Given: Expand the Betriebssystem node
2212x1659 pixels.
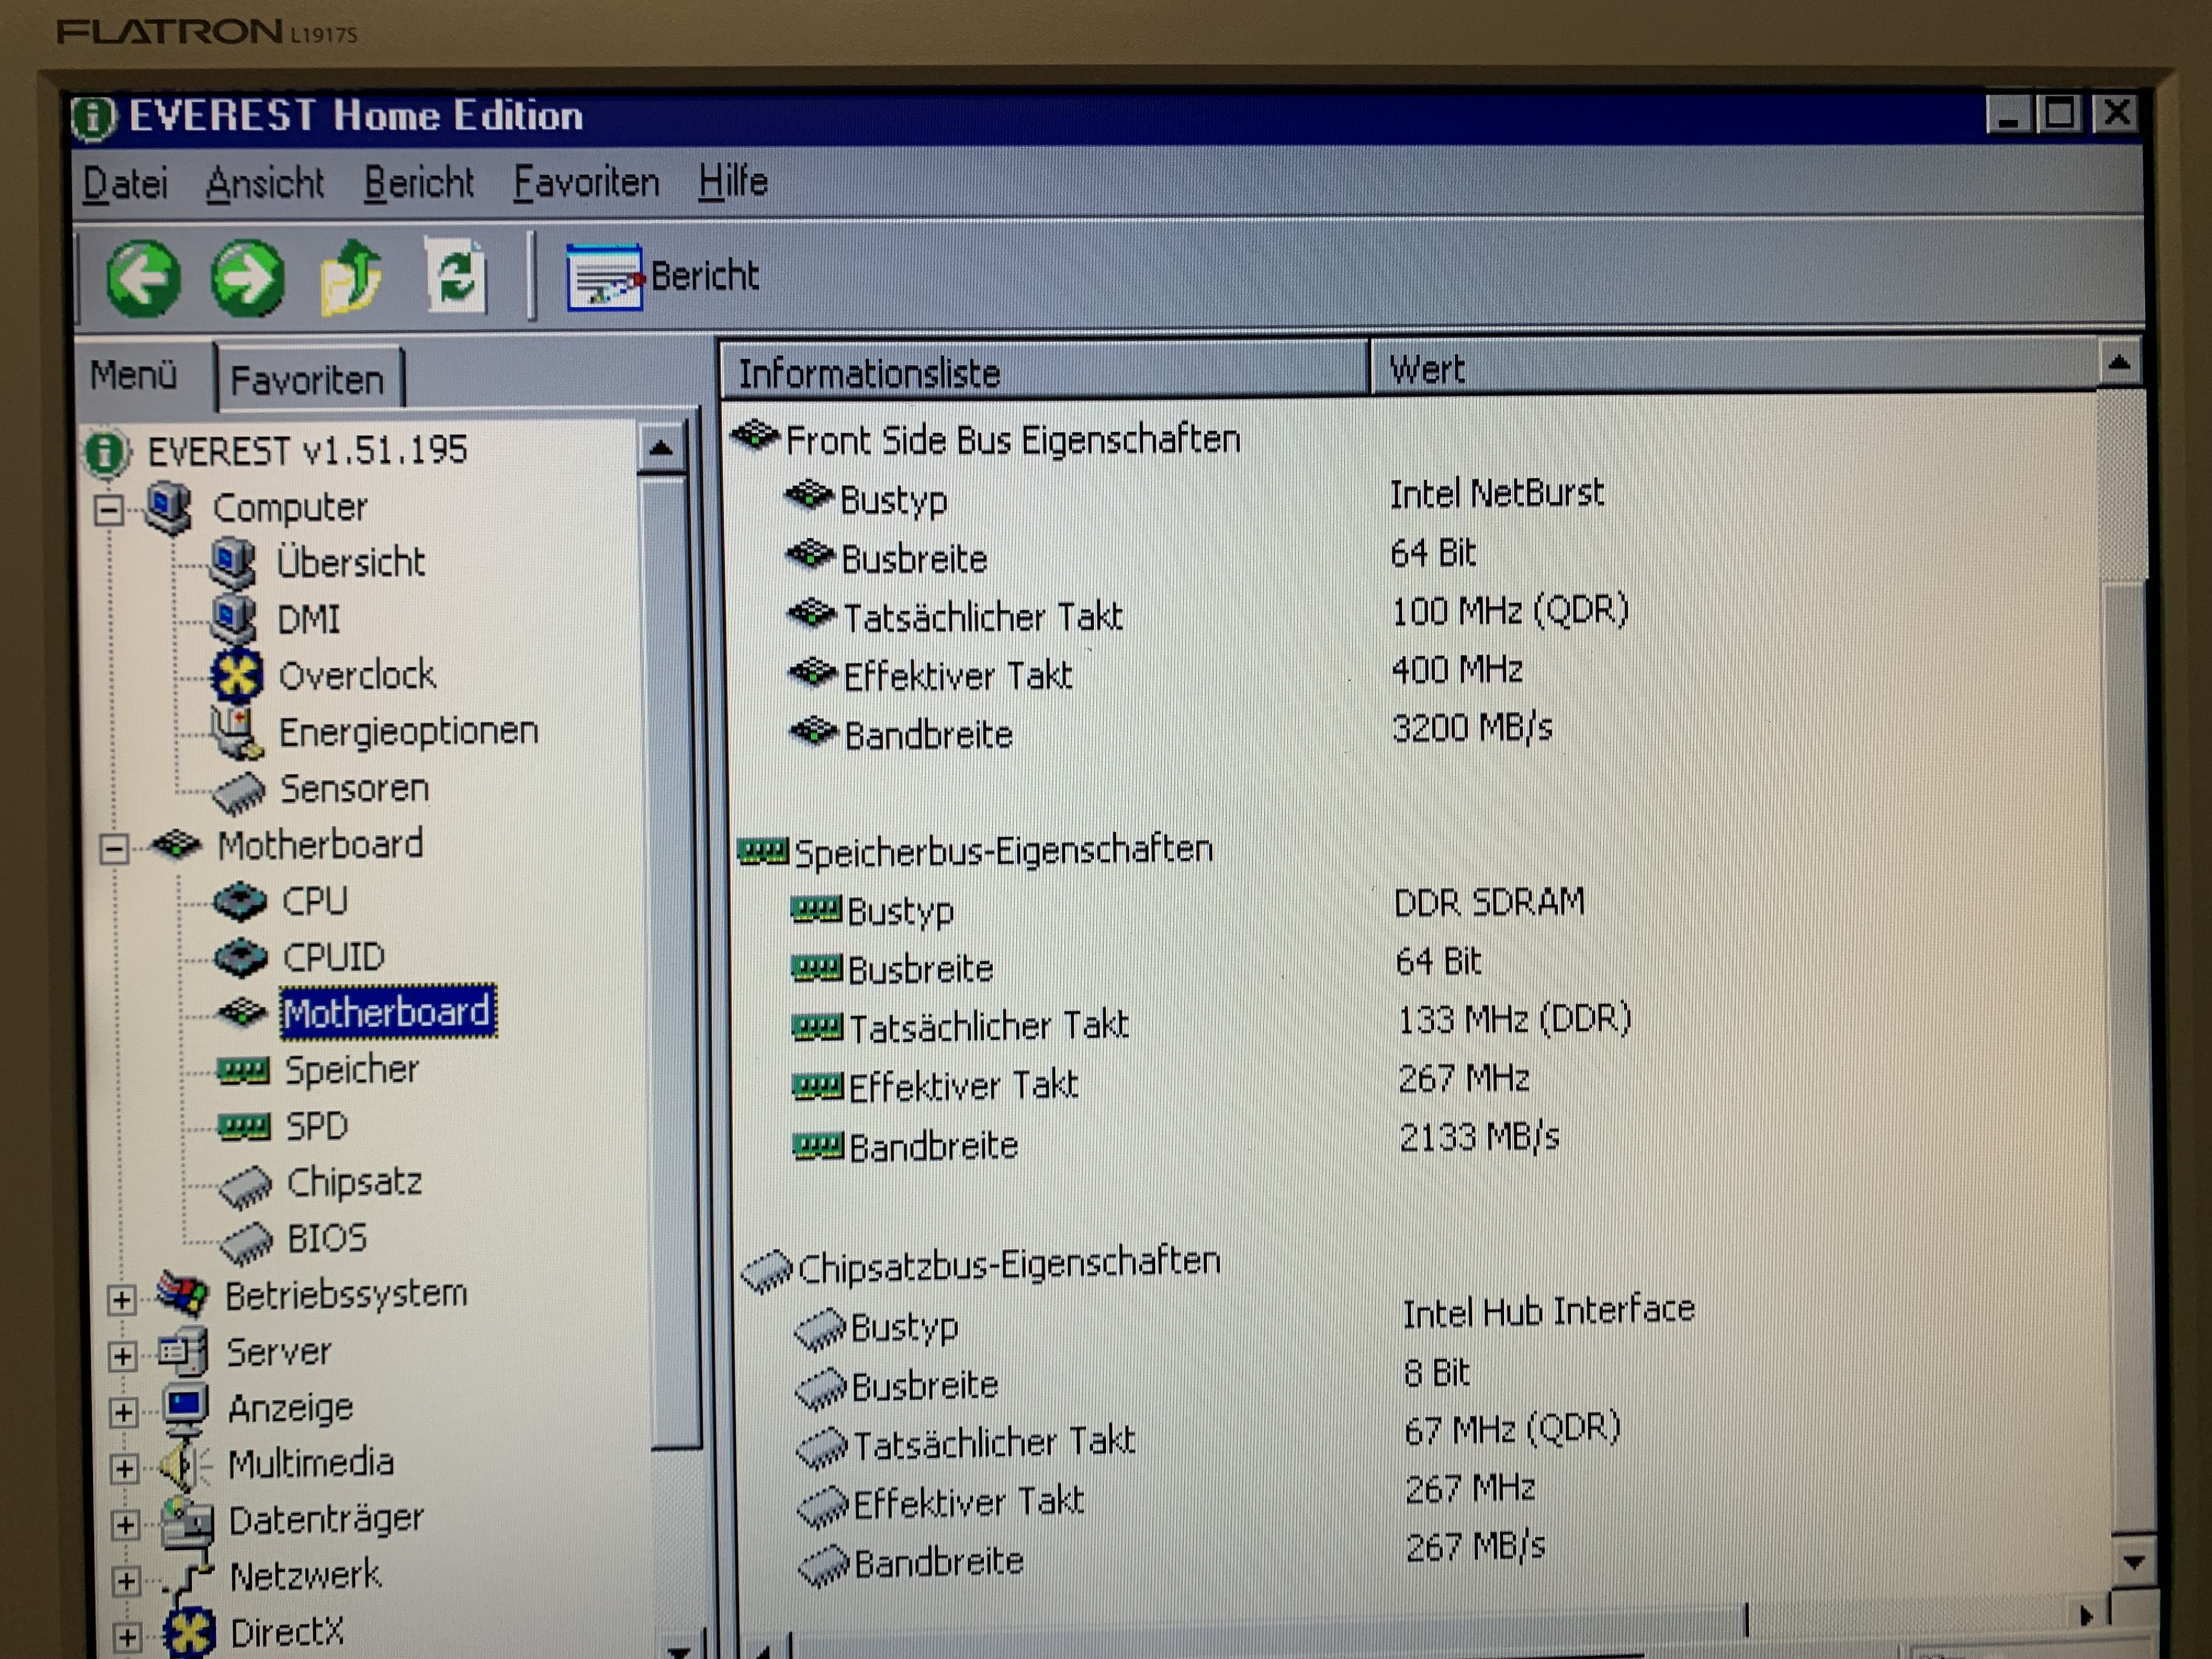Looking at the screenshot, I should [x=121, y=1299].
